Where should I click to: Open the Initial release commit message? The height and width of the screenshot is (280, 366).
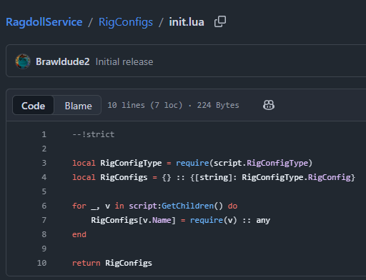(x=124, y=62)
